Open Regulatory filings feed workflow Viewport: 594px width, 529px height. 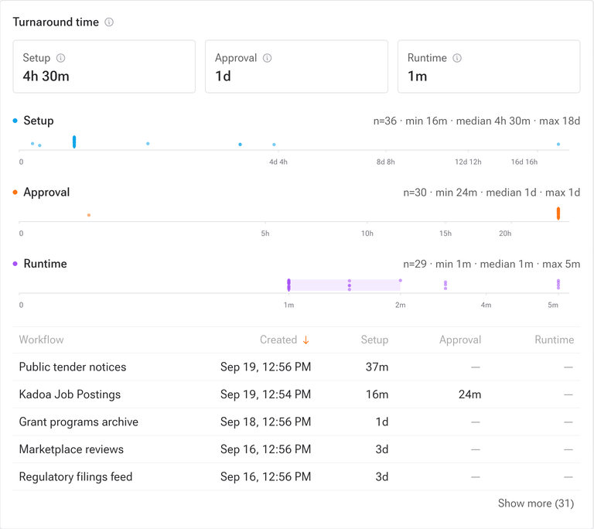(75, 476)
